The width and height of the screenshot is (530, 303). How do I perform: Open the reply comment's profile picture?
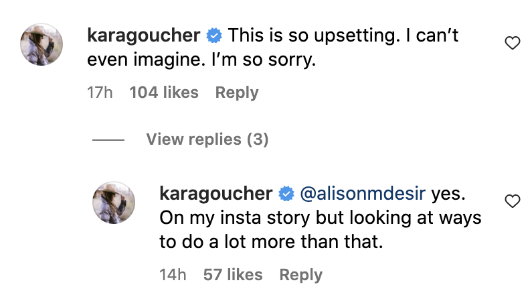114,202
